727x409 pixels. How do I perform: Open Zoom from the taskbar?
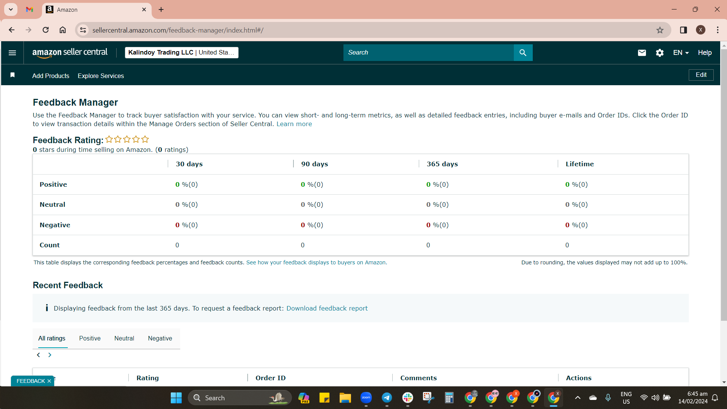click(366, 398)
